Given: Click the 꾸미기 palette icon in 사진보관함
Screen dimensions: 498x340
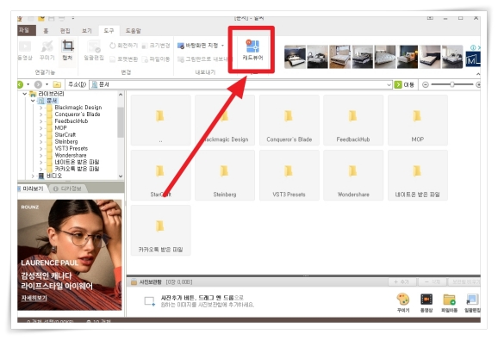Looking at the screenshot, I should coord(403,303).
